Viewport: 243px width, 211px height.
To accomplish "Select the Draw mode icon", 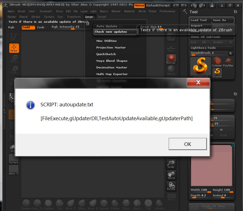I will point(14,48).
